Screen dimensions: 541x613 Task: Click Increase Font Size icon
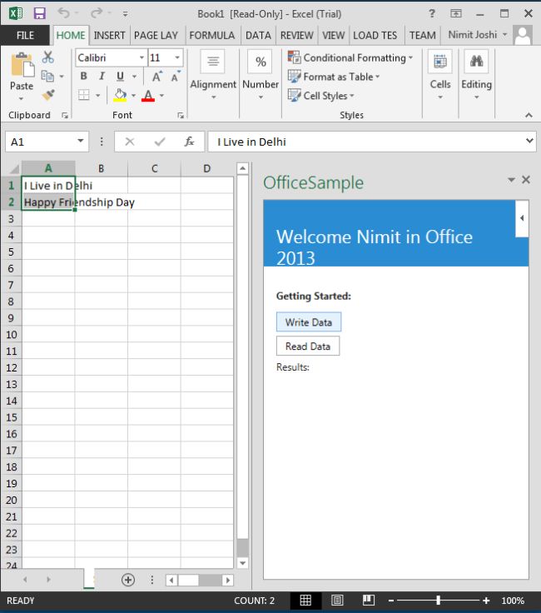point(157,77)
